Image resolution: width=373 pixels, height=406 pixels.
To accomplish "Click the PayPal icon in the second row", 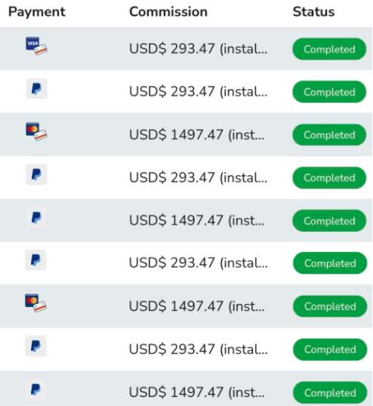I will 36,89.
